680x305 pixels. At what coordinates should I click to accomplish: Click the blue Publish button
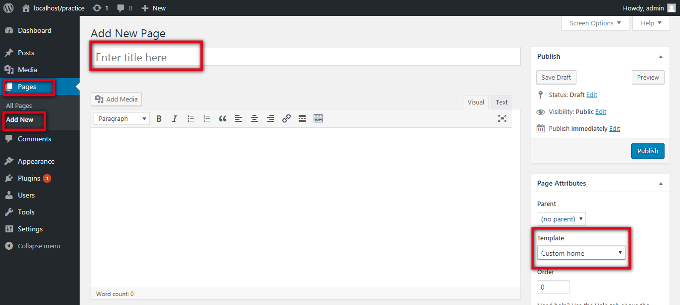tap(647, 151)
